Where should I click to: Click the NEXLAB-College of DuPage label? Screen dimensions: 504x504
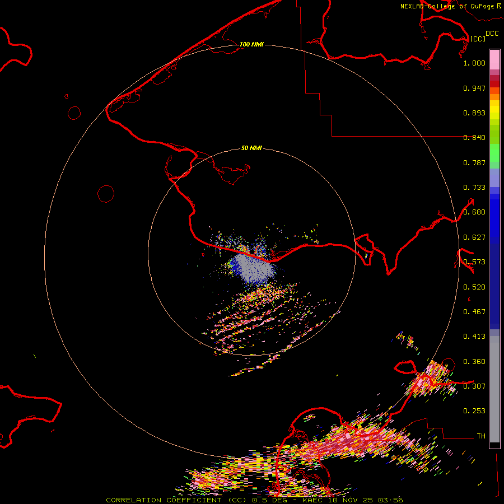tap(447, 6)
